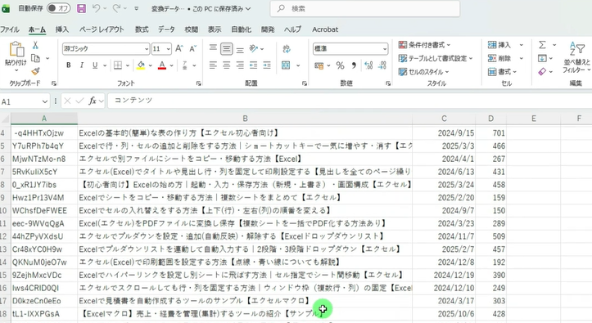592x323 pixels.
Task: Click the Clear eraser icon
Action: [x=542, y=71]
